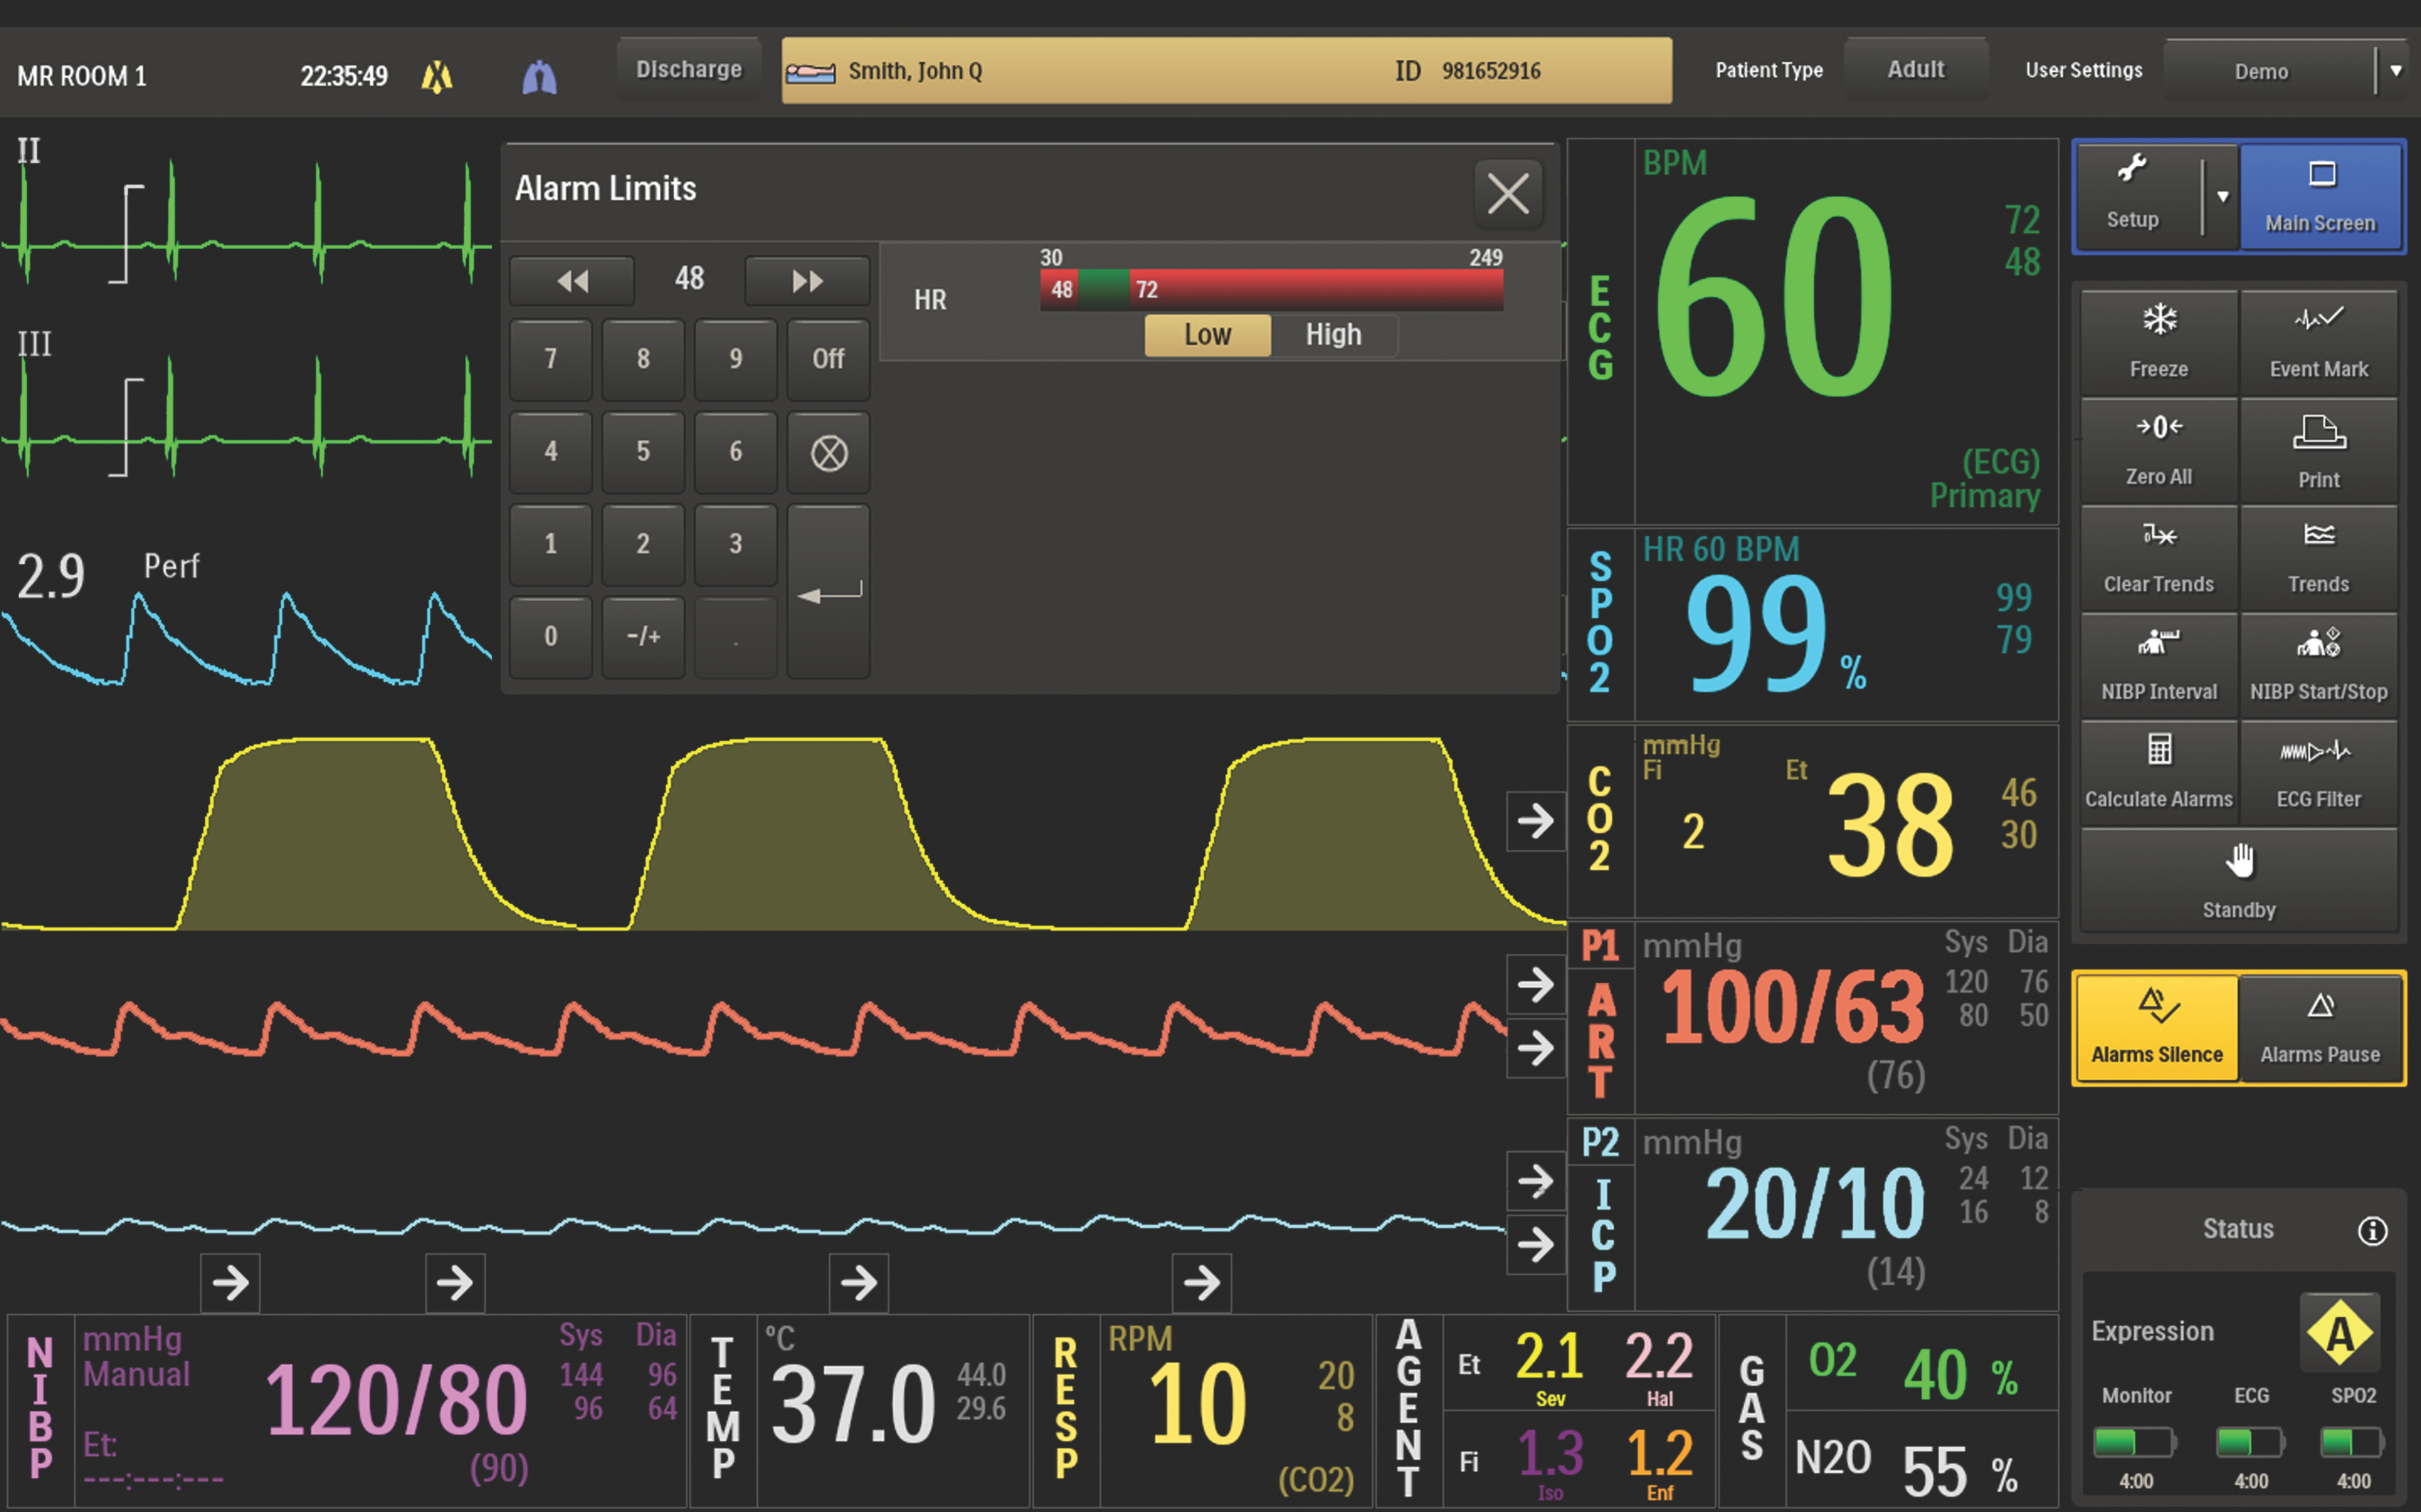The width and height of the screenshot is (2421, 1512).
Task: Tap the Zero All icon
Action: (x=2158, y=450)
